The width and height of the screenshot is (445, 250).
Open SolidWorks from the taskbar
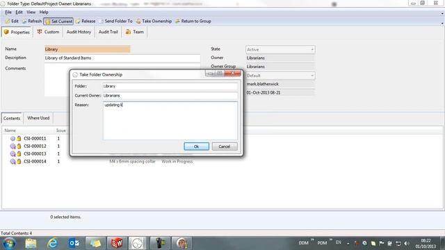coord(117,243)
